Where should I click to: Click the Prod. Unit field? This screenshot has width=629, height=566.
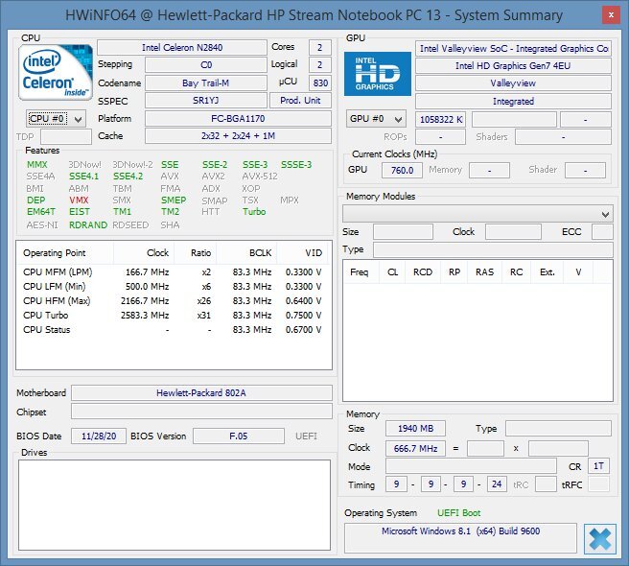click(x=300, y=101)
